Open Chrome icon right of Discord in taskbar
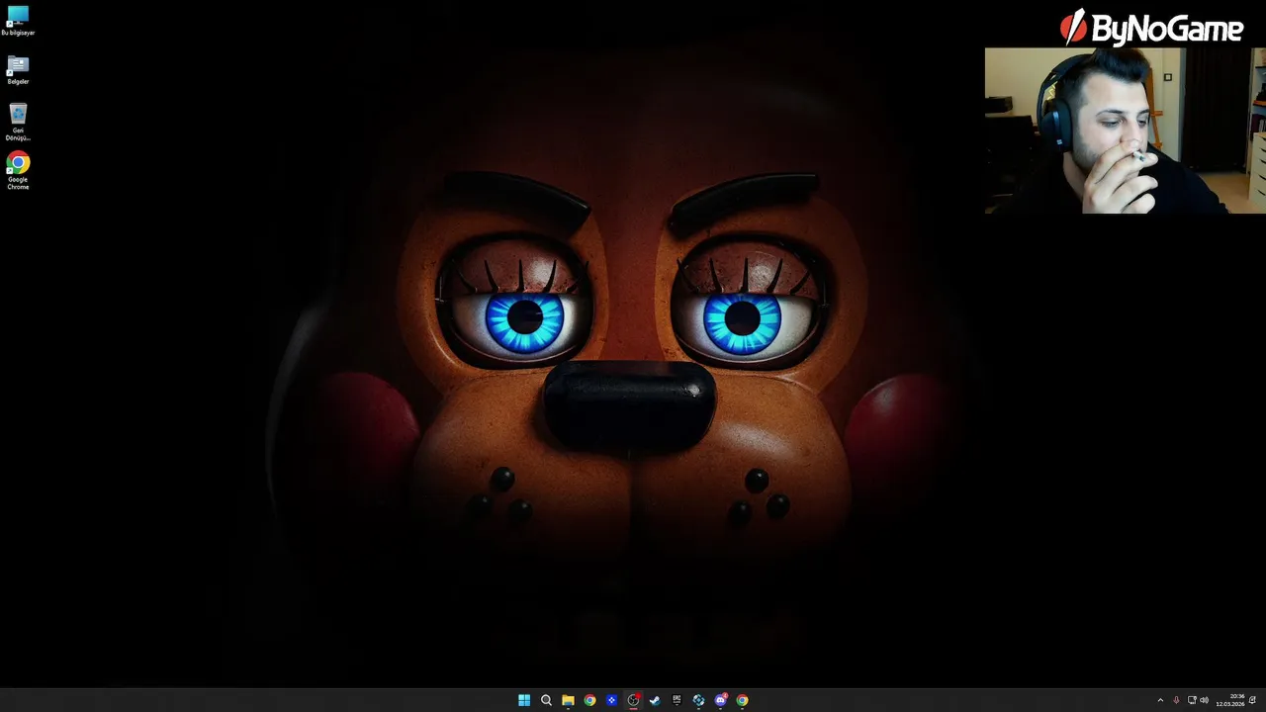1266x712 pixels. [x=742, y=700]
